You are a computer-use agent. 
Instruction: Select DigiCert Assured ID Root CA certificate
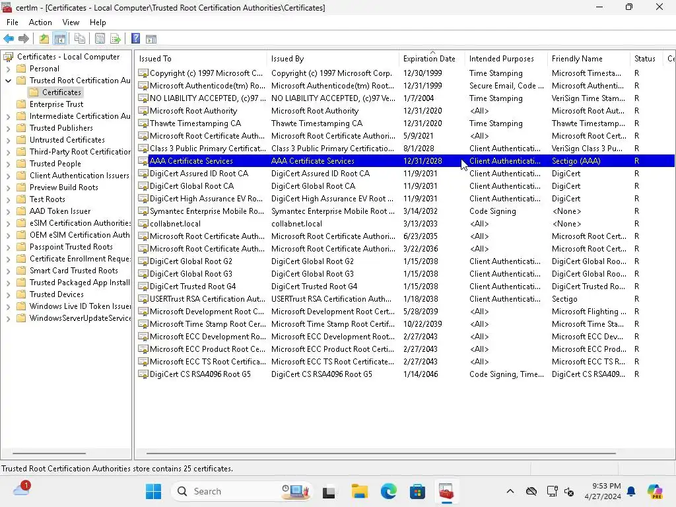click(199, 174)
